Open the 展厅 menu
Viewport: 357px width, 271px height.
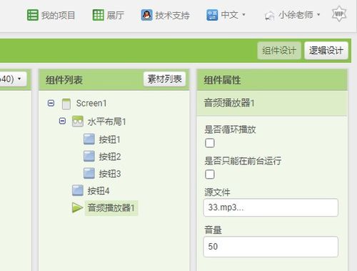coord(109,15)
